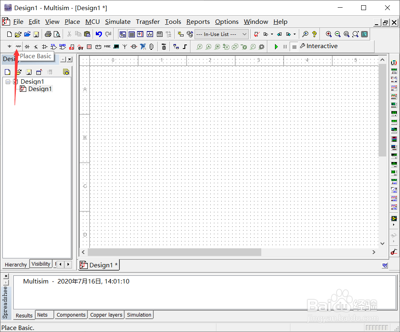Click the Zoom out magnifier
This screenshot has height=332, width=400.
337,34
